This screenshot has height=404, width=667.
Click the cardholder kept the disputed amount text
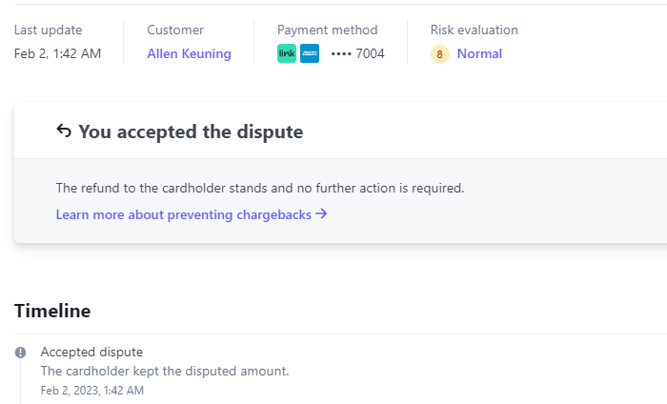pos(165,371)
